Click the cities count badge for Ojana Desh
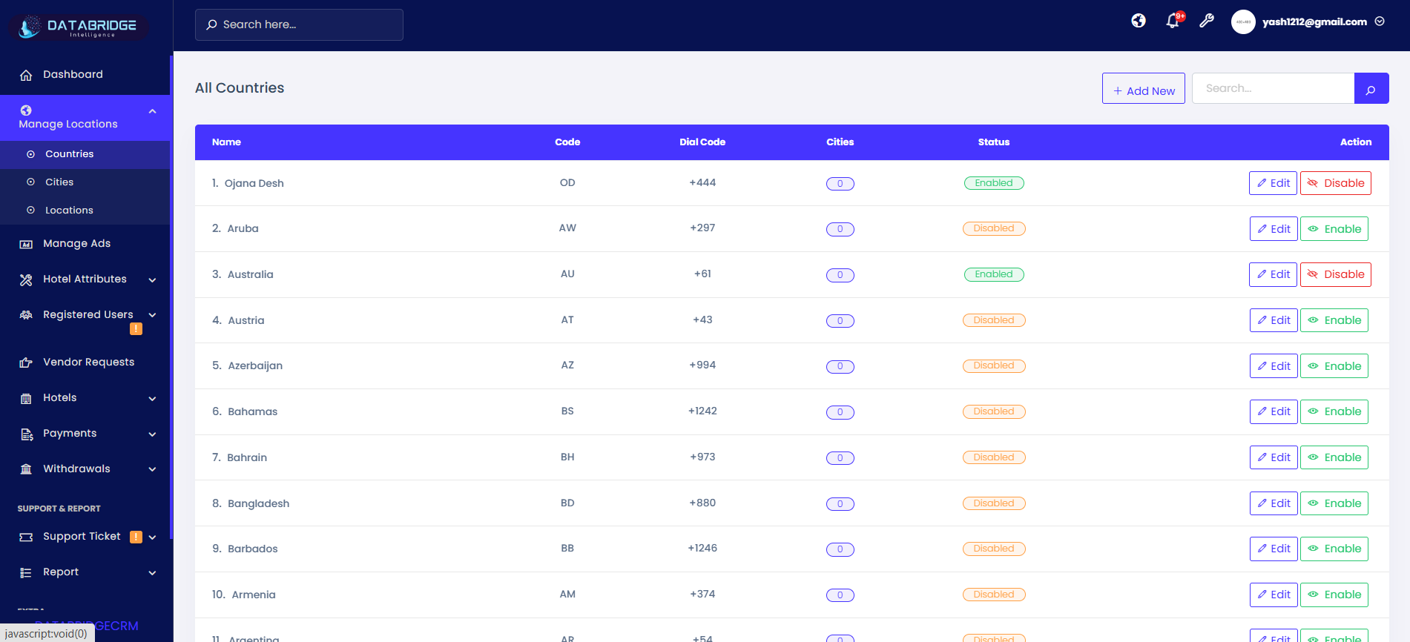 840,184
